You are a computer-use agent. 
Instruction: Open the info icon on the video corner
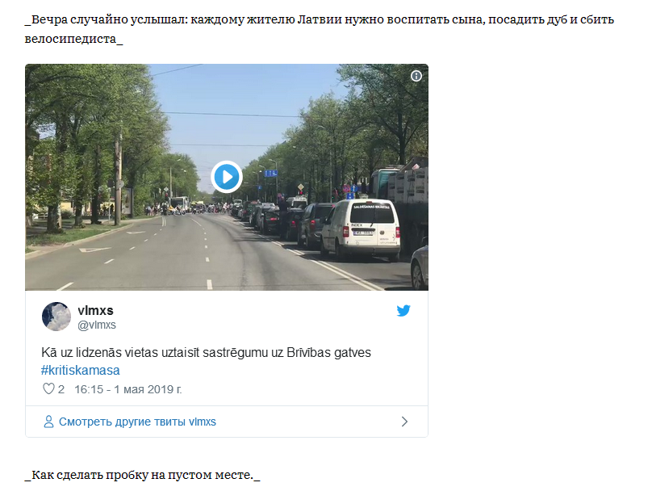[416, 76]
